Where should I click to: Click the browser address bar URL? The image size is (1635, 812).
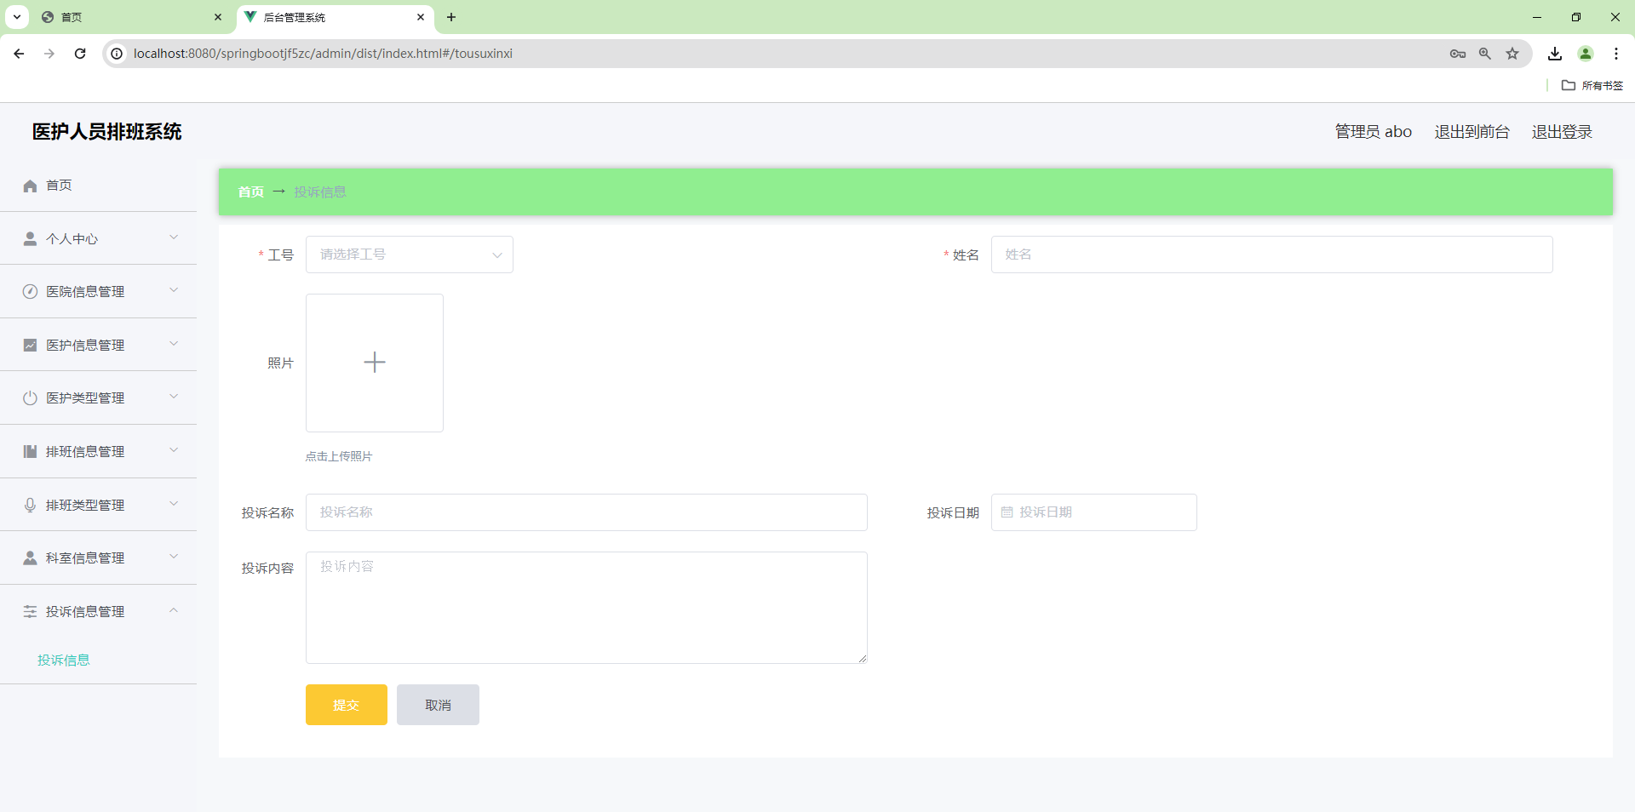[323, 54]
